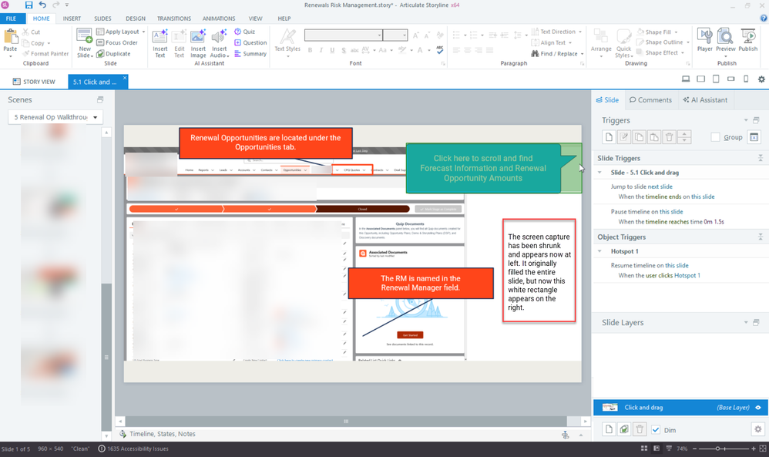Screen dimensions: 769x457
Task: Hide the Click and drag base layer
Action: 758,408
